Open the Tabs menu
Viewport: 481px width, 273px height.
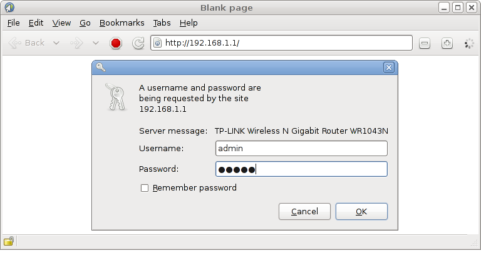click(162, 23)
